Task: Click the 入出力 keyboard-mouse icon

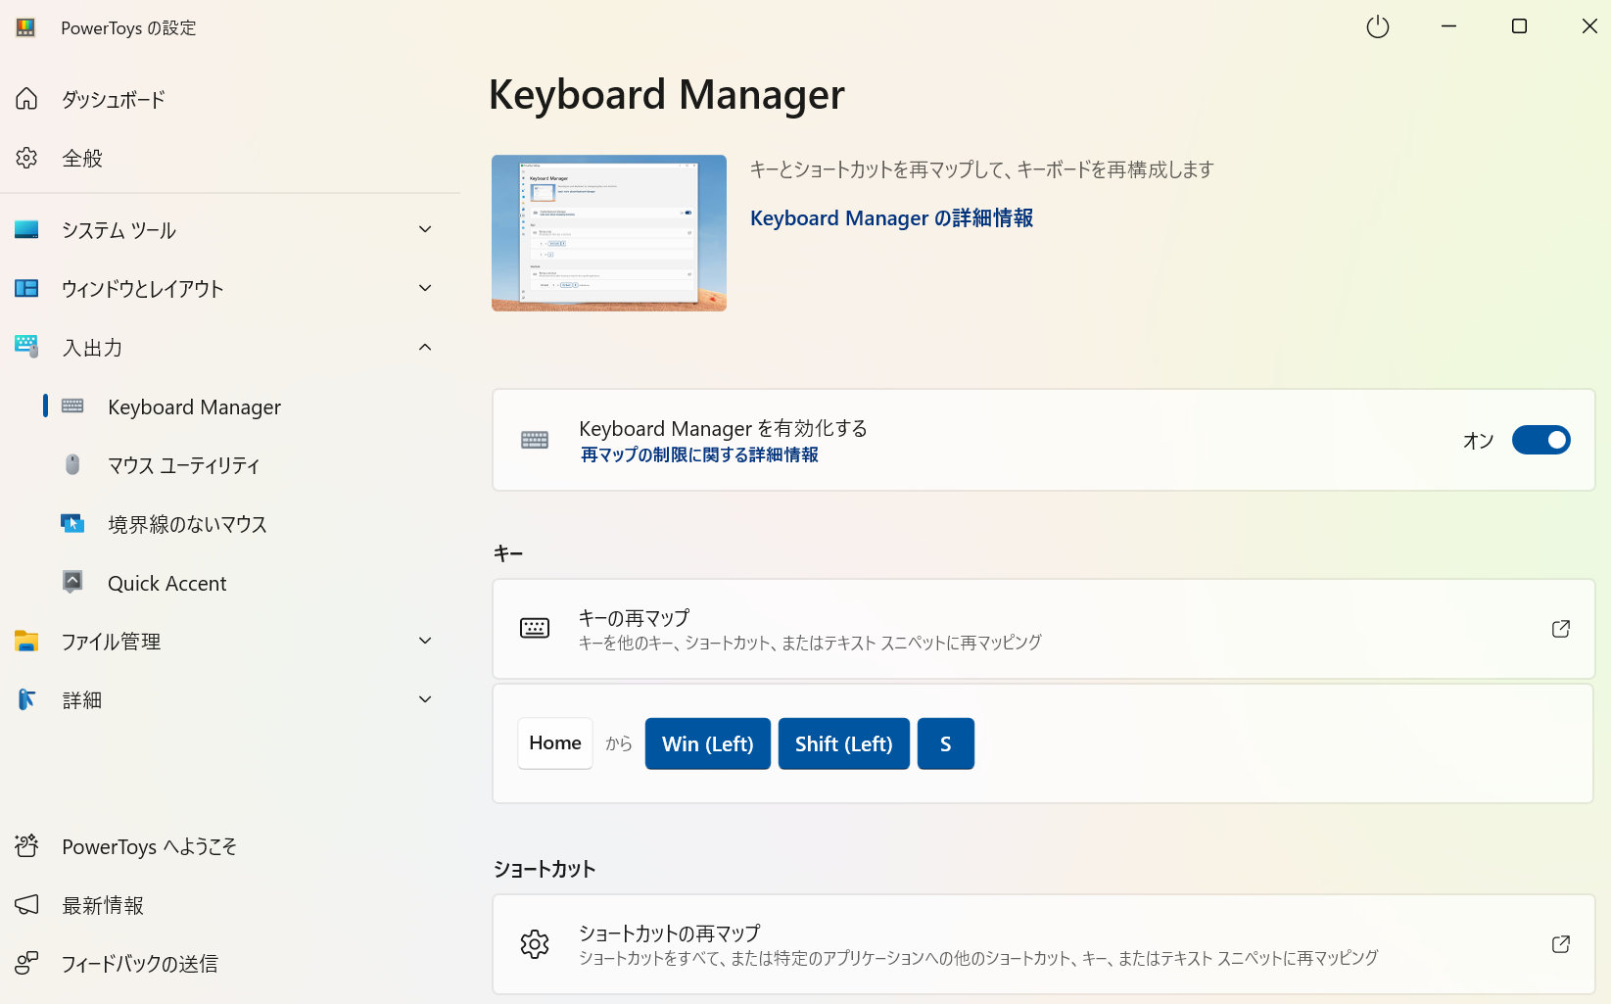Action: pos(26,347)
